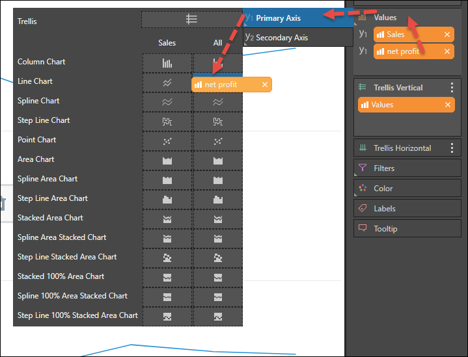Open Trellis Horizontal options menu
This screenshot has width=468, height=357.
point(452,148)
